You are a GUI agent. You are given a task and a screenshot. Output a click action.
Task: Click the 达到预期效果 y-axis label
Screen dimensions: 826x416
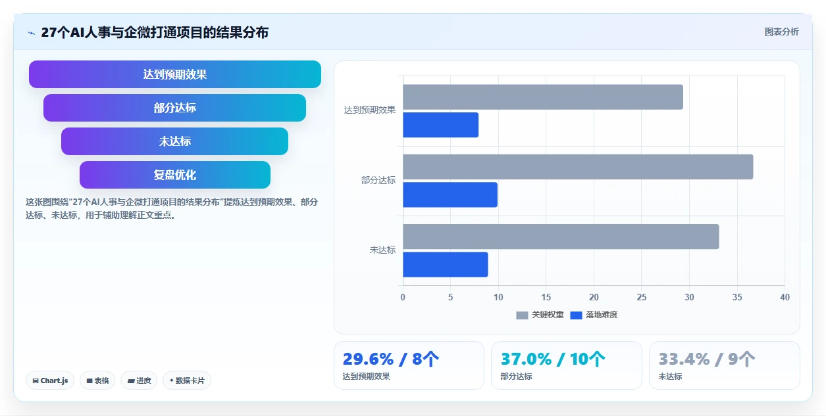[370, 110]
